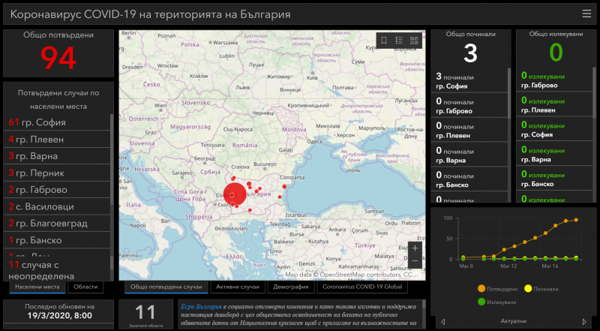Show map legend list icon
This screenshot has width=600, height=331.
coord(399,41)
